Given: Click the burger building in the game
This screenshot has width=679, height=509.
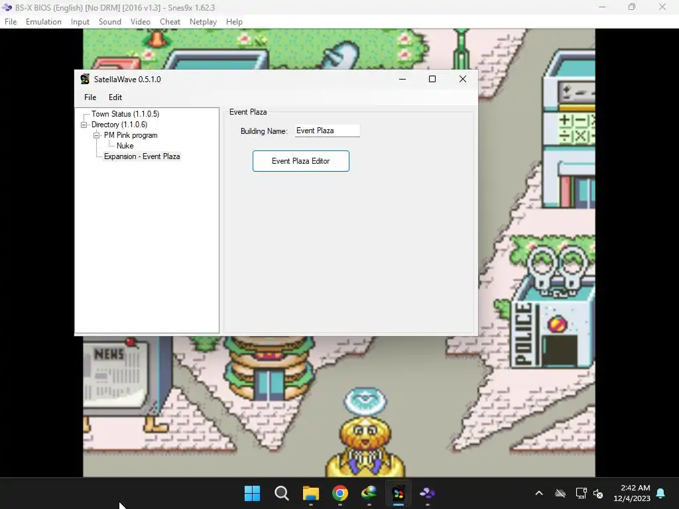Looking at the screenshot, I should pos(270,368).
